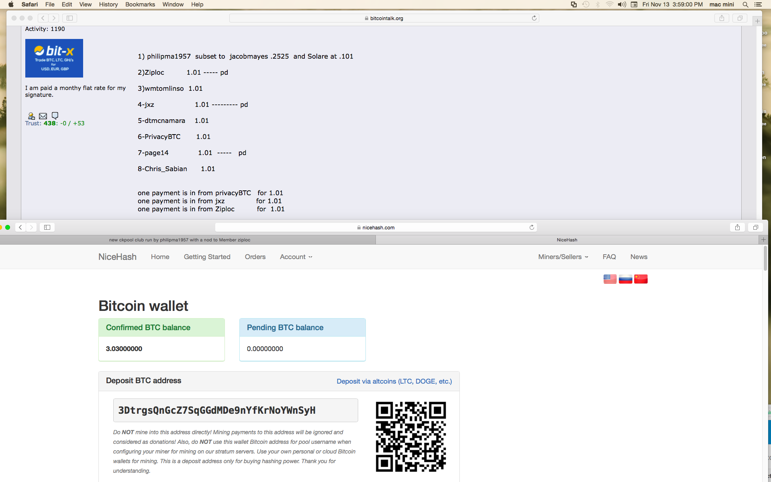The image size is (771, 482).
Task: Click the deposit BTC address field
Action: click(x=235, y=410)
